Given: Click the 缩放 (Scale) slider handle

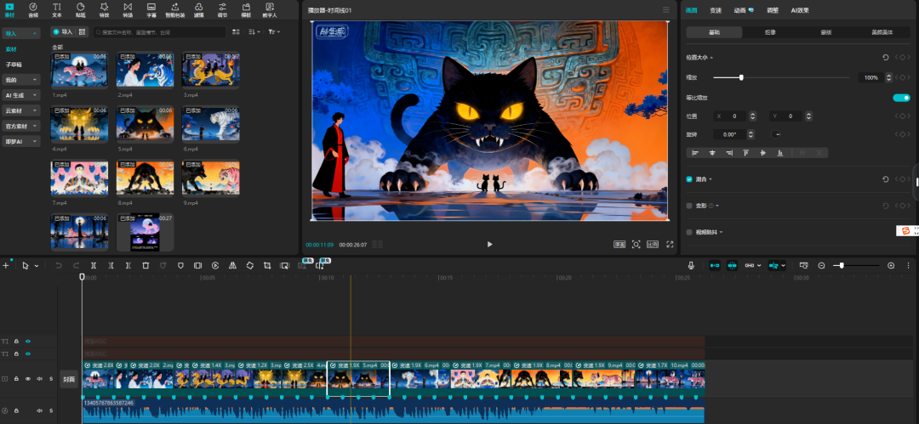Looking at the screenshot, I should click(741, 77).
